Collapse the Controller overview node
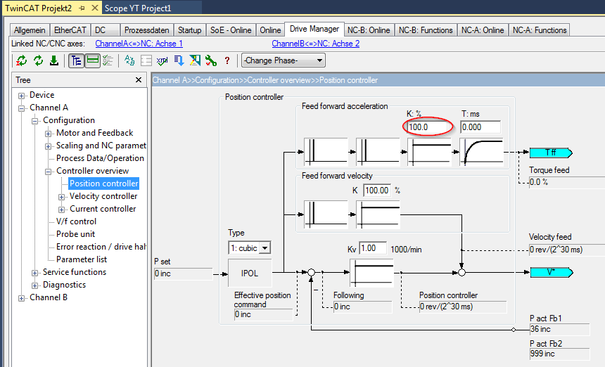The height and width of the screenshot is (367, 605). point(48,172)
